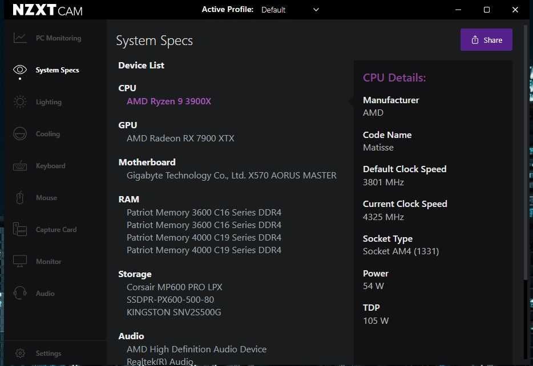The height and width of the screenshot is (366, 533).
Task: Click the Capture Card icon
Action: 20,229
